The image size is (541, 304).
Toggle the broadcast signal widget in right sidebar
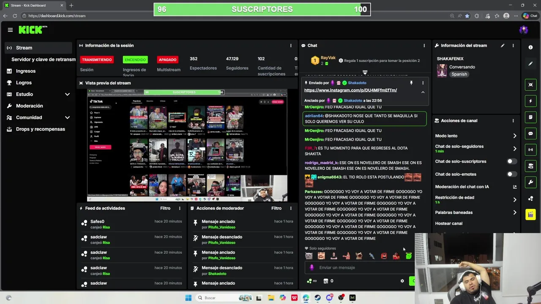click(x=530, y=149)
